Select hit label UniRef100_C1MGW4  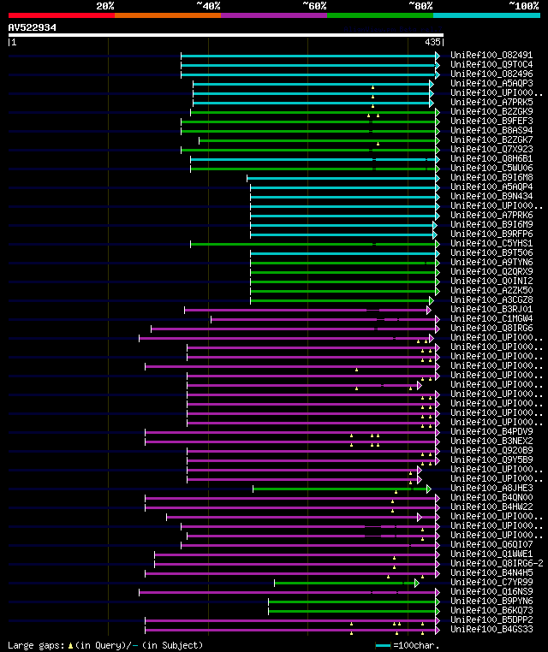coord(491,318)
